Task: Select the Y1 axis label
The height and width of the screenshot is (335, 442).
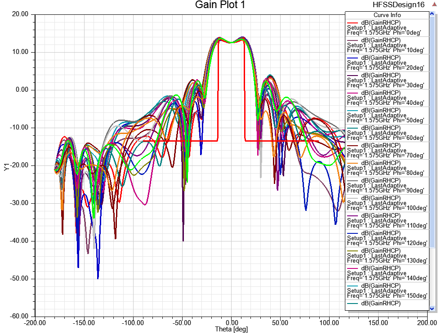Action: (6, 167)
